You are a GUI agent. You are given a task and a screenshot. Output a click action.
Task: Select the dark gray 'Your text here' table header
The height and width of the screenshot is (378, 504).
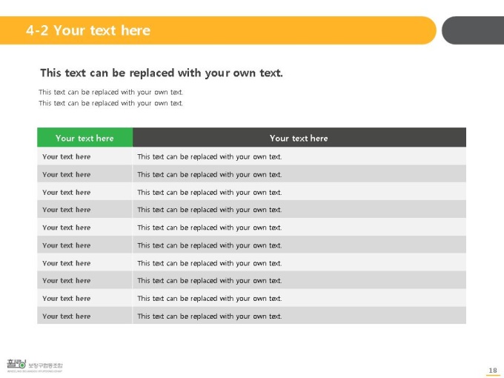point(299,138)
